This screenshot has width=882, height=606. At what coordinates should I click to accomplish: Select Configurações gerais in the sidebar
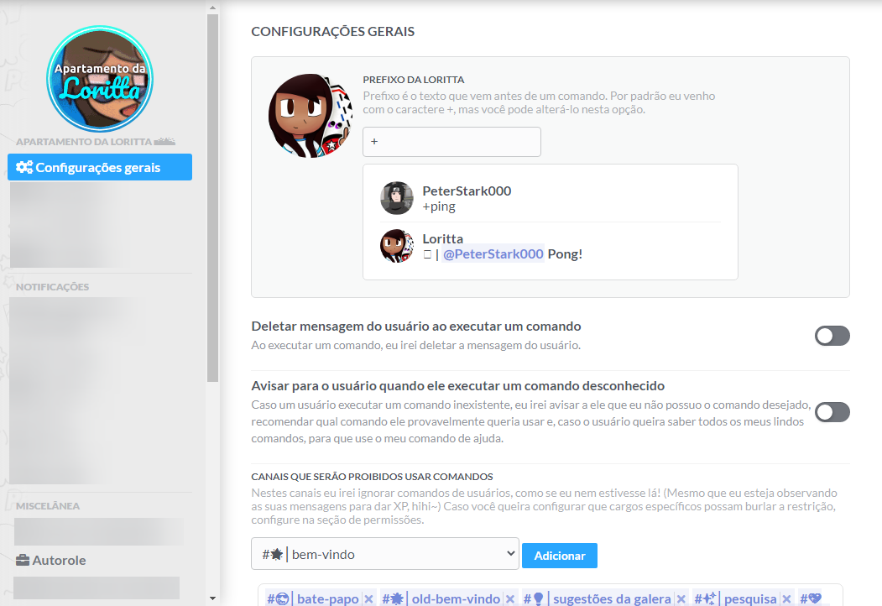coord(100,167)
